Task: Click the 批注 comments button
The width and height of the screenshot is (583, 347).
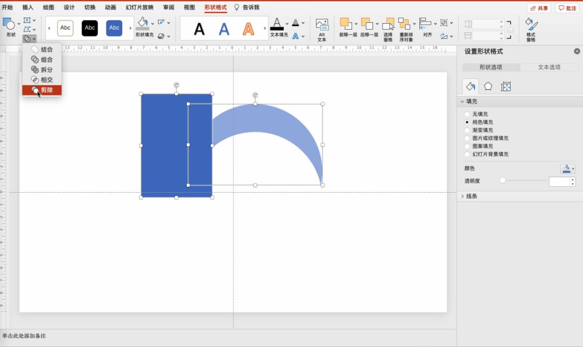Action: (x=567, y=8)
